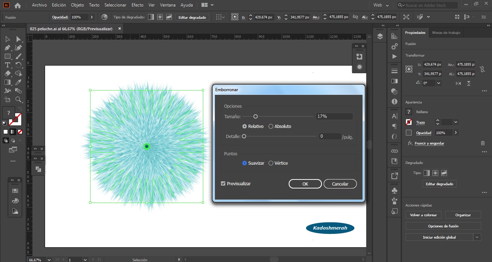Click the Trazo stroke swatch in Apariencia

[409, 122]
